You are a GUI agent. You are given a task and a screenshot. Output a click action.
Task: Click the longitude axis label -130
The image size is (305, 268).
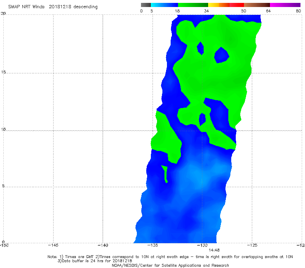(x=202, y=245)
